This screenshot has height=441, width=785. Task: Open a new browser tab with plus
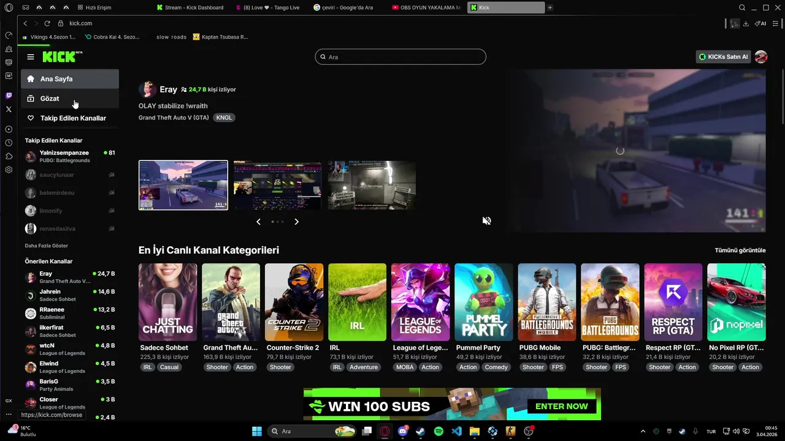click(550, 8)
